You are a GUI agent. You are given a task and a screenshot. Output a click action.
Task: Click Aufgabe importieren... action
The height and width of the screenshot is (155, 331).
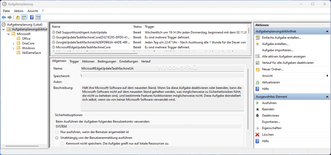pos(278,50)
